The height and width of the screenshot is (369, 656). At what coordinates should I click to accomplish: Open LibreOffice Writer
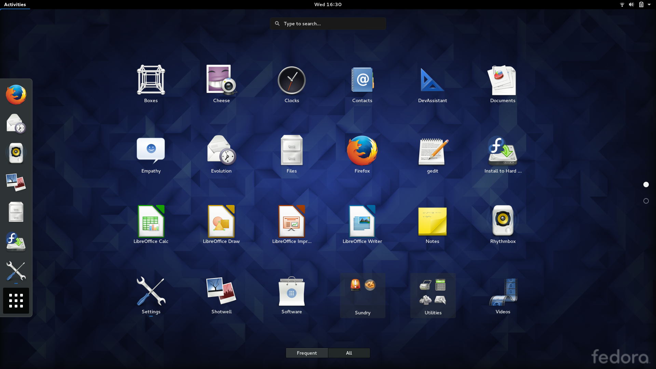[362, 225]
